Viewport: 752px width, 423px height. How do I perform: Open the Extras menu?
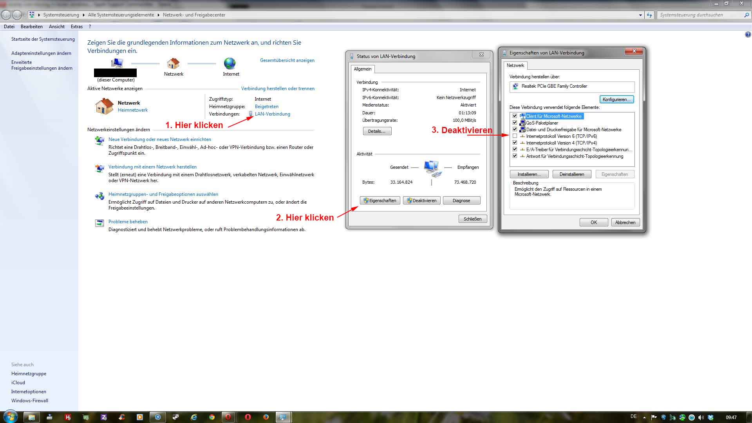click(x=76, y=27)
